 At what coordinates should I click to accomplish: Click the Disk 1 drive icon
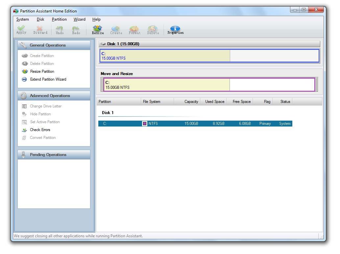point(103,44)
